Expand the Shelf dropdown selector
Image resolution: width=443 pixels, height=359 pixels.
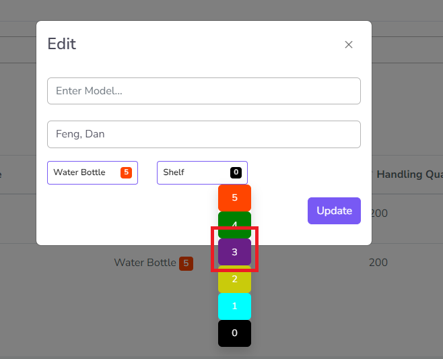click(x=202, y=172)
